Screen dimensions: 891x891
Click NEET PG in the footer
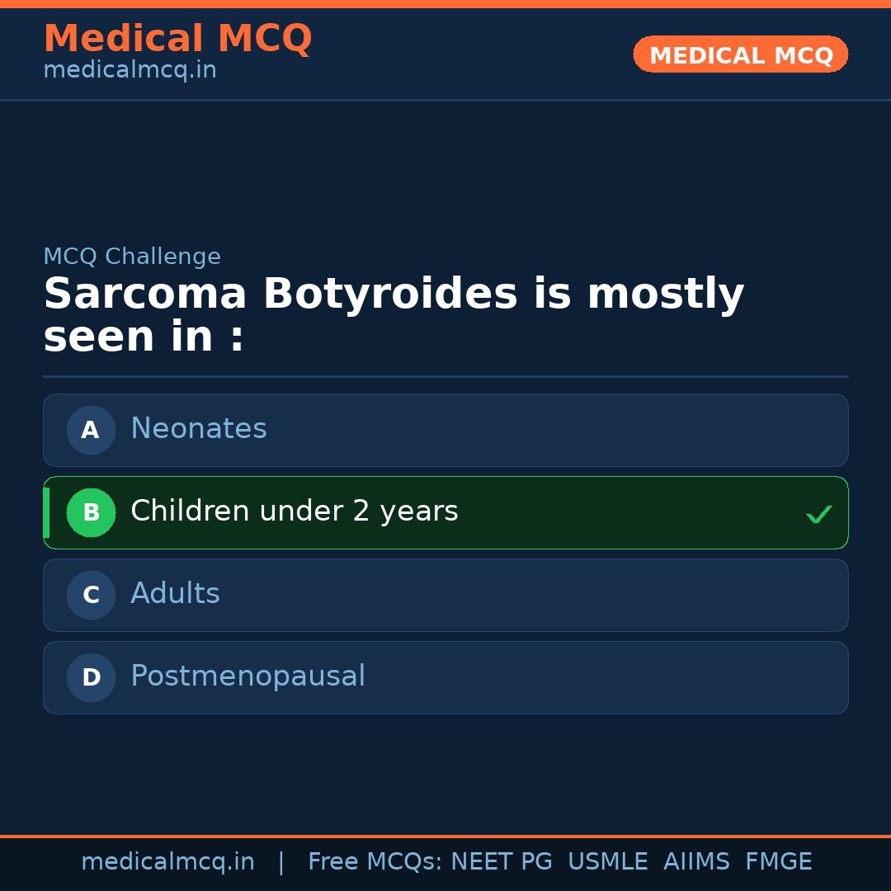coord(502,862)
